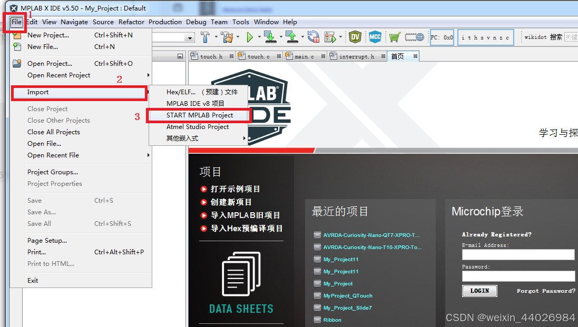Click the Build Project hammer icon
Viewport: 578px width, 327px height.
205,37
